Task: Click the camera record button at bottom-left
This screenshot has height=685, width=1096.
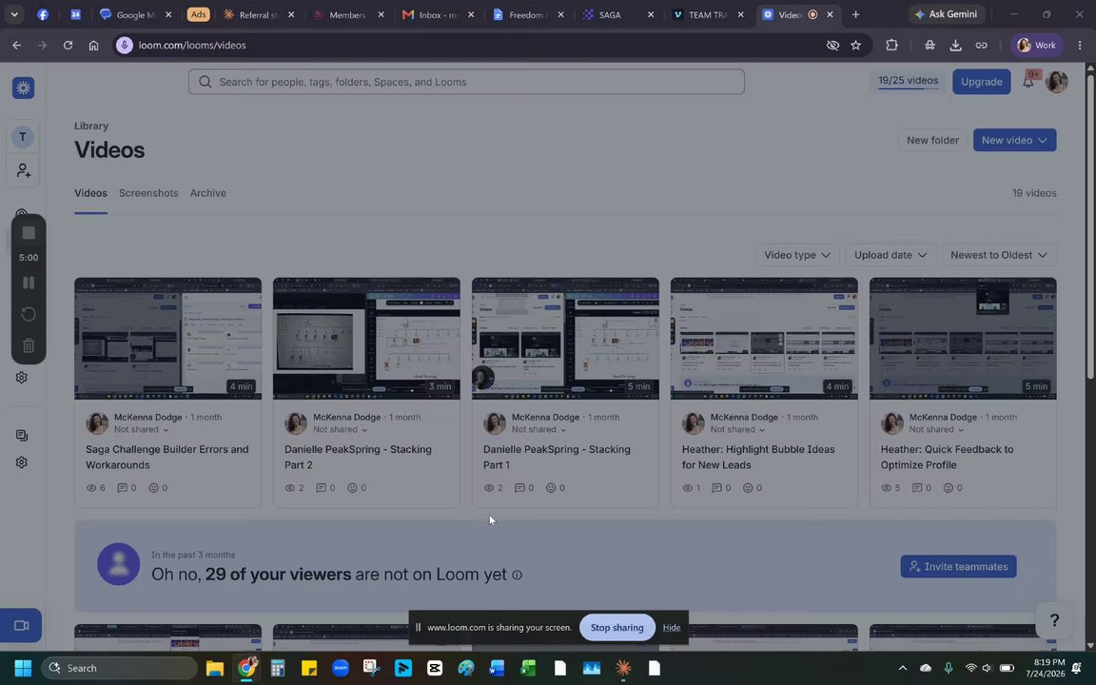Action: pos(21,626)
